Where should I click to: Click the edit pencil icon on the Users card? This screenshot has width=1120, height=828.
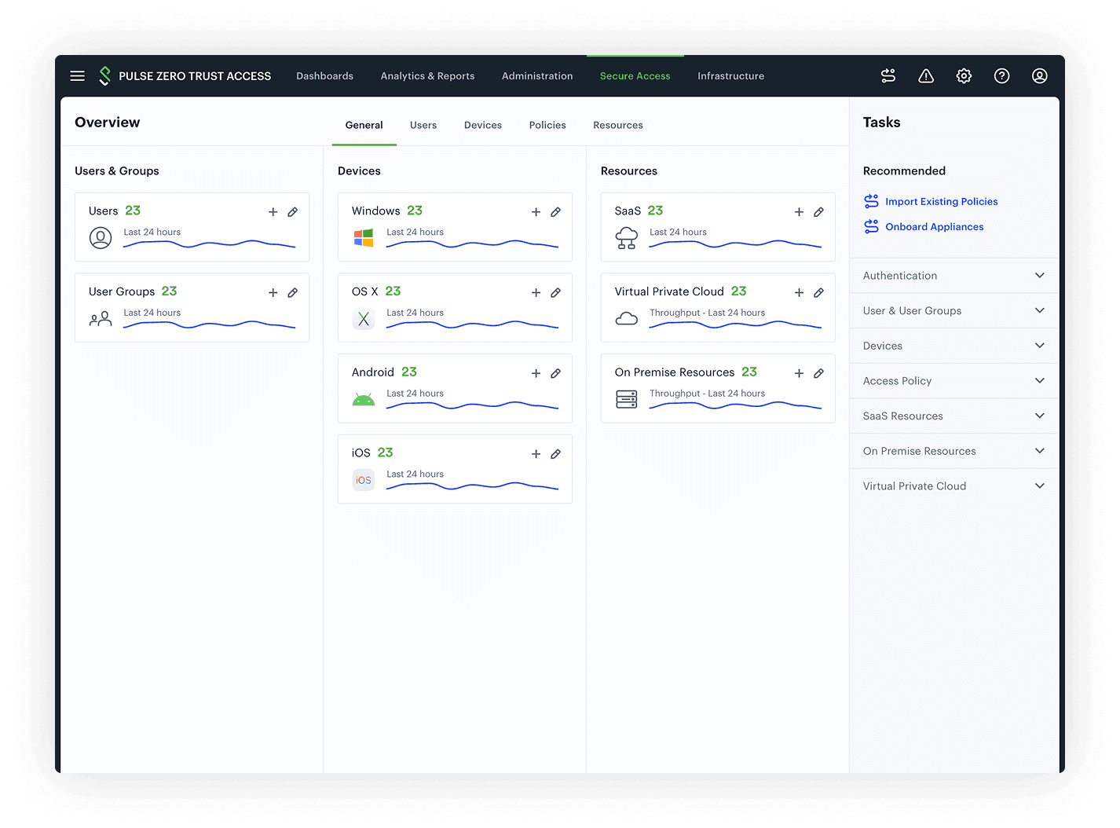293,211
